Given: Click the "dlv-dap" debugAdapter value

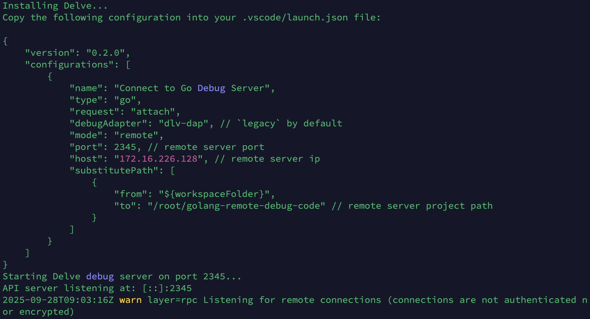Looking at the screenshot, I should coord(183,124).
